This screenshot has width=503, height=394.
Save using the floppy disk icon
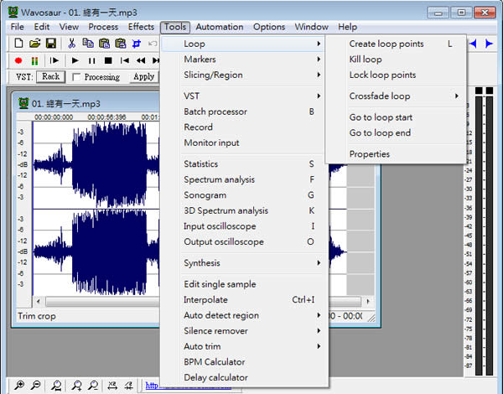coord(51,43)
